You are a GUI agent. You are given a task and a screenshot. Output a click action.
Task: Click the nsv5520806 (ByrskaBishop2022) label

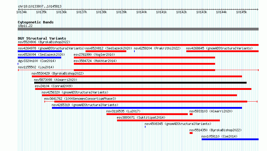tap(44, 42)
